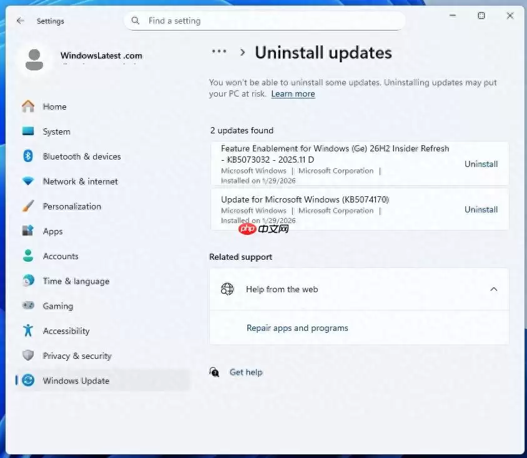
Task: Open Gaming settings
Action: point(103,306)
